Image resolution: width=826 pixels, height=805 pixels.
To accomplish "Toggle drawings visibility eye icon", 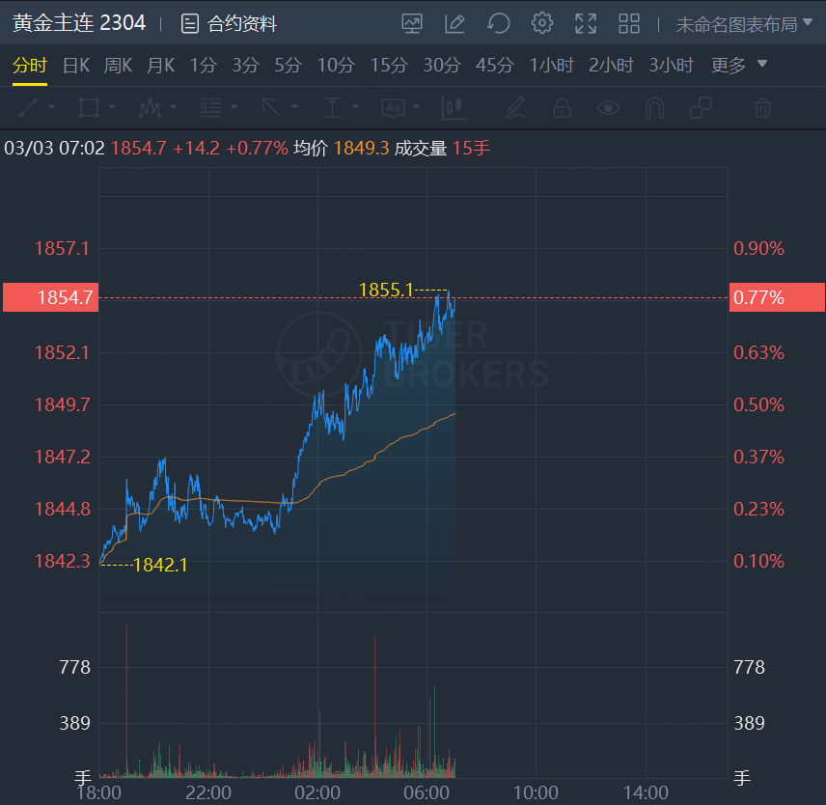I will coord(608,107).
